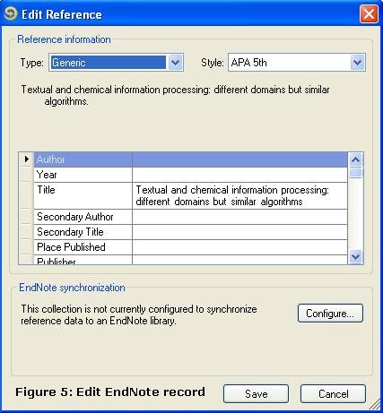Image resolution: width=383 pixels, height=413 pixels.
Task: Click the scroll up arrow of field list
Action: pos(355,159)
